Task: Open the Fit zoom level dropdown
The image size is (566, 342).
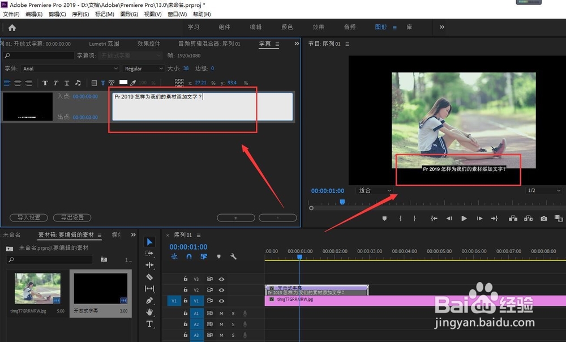Action: [374, 190]
